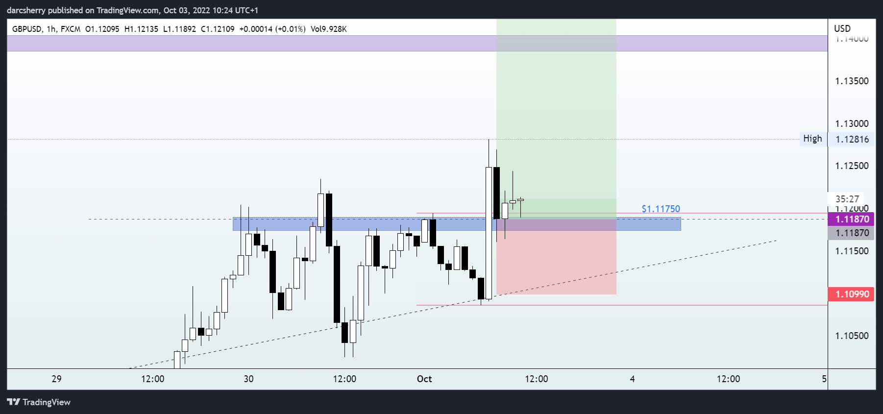Click the 1.10500 price axis label
Viewport: 883px width, 414px height.
point(852,336)
